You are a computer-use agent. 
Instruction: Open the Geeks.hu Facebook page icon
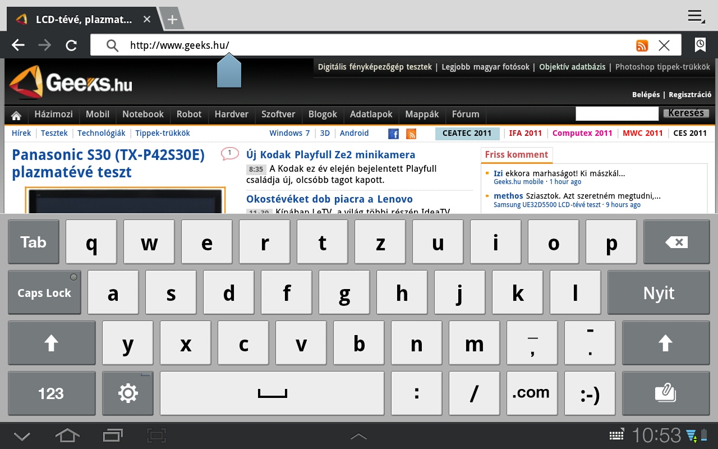point(393,134)
